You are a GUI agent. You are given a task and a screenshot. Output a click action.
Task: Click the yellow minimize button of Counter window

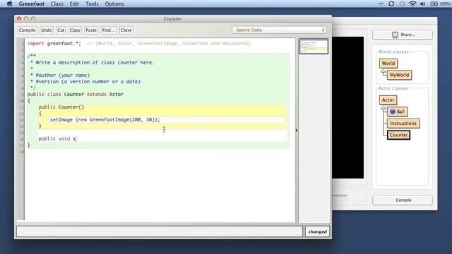26,19
